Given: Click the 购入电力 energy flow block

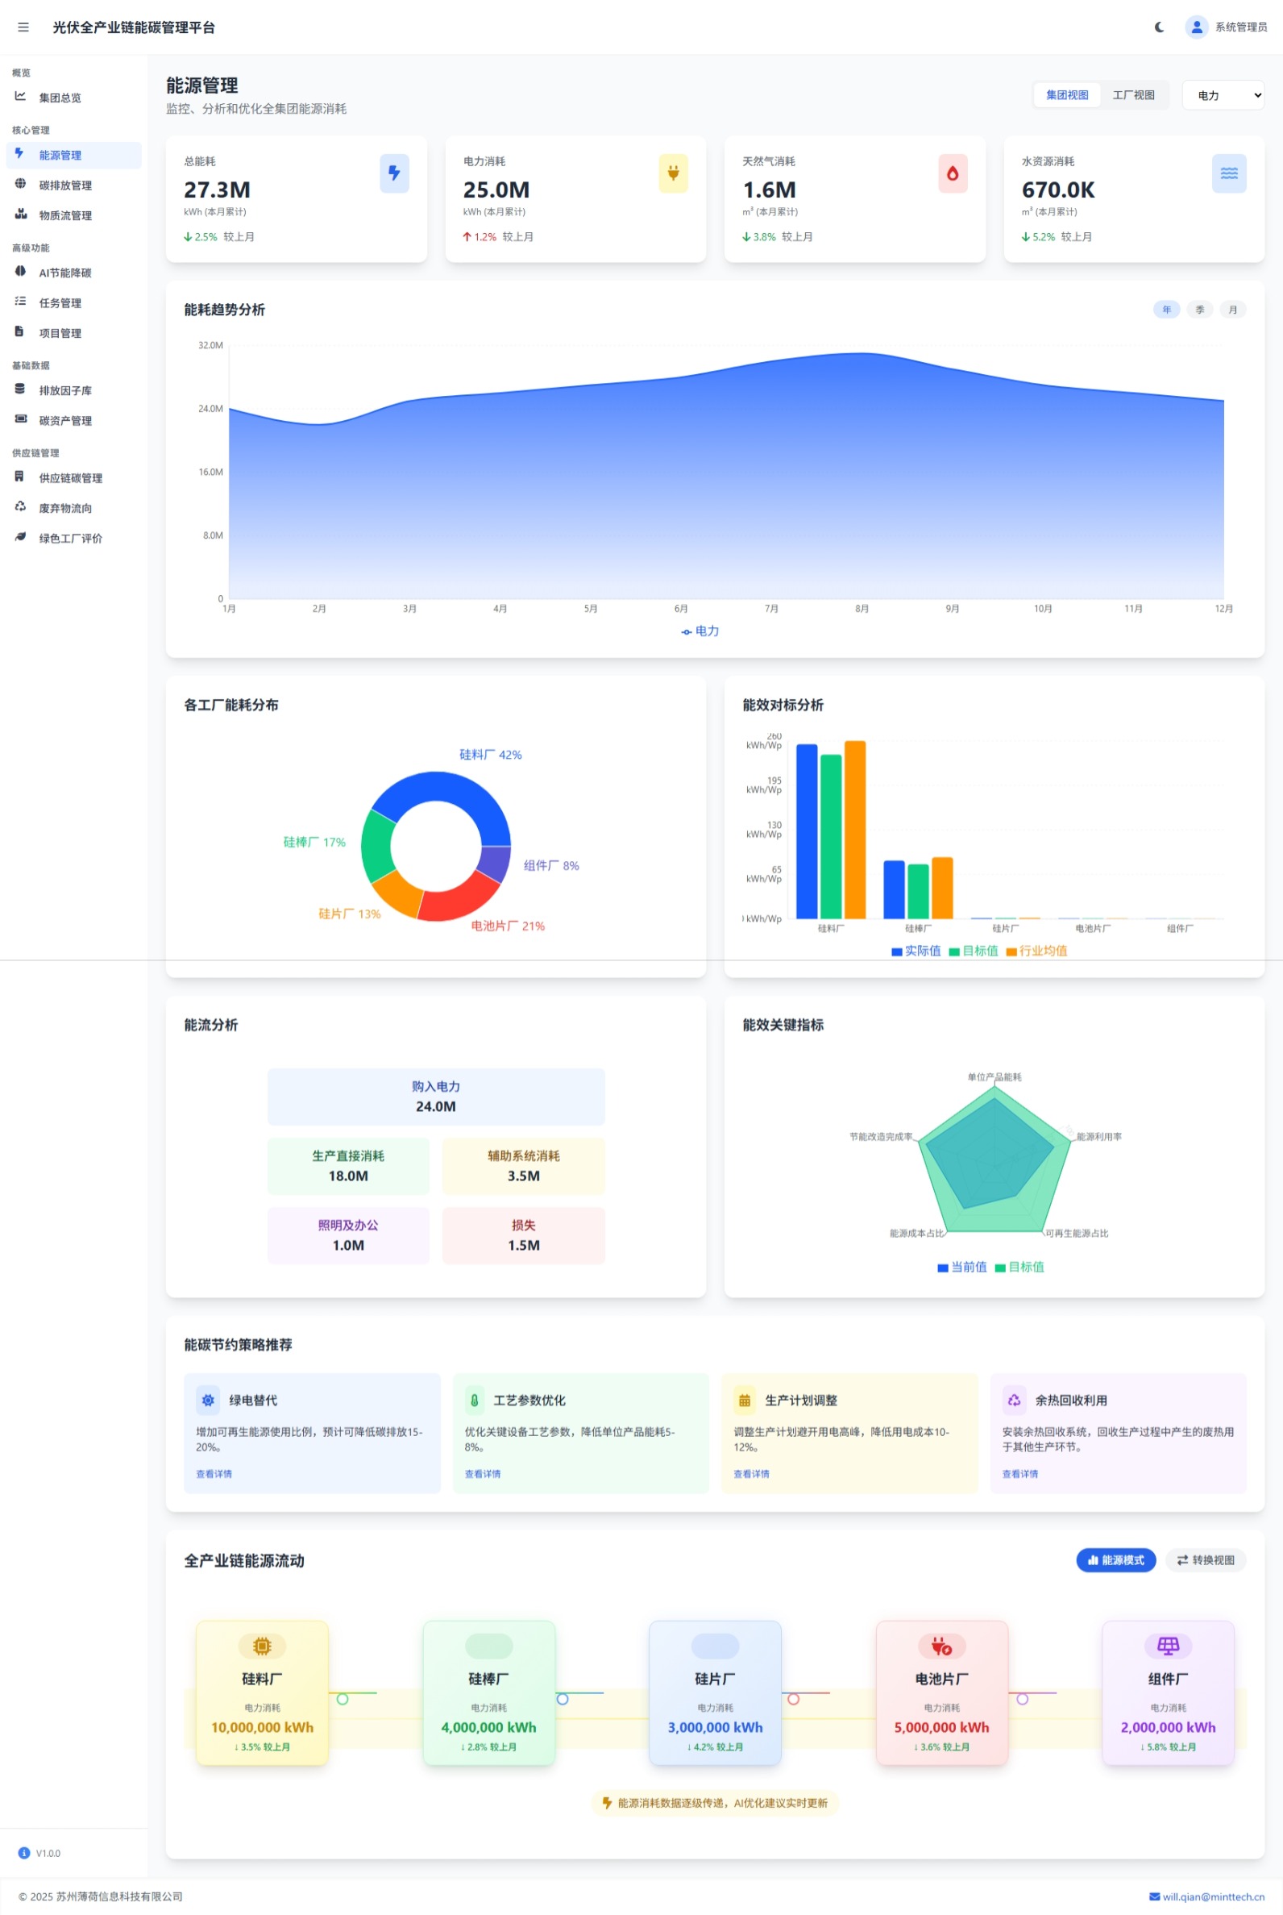Looking at the screenshot, I should click(x=436, y=1097).
